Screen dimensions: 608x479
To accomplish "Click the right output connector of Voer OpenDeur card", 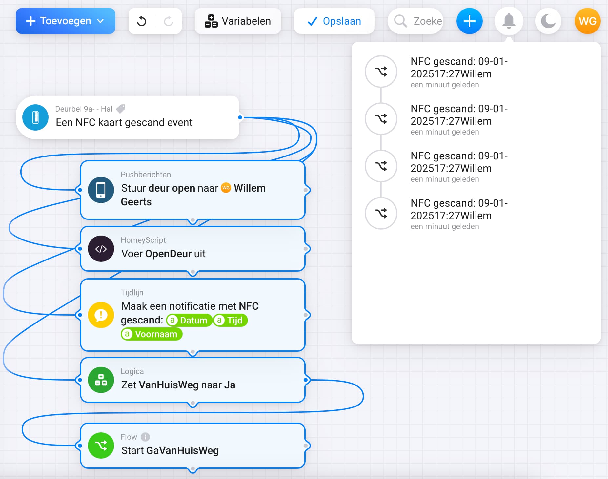I will [x=306, y=249].
